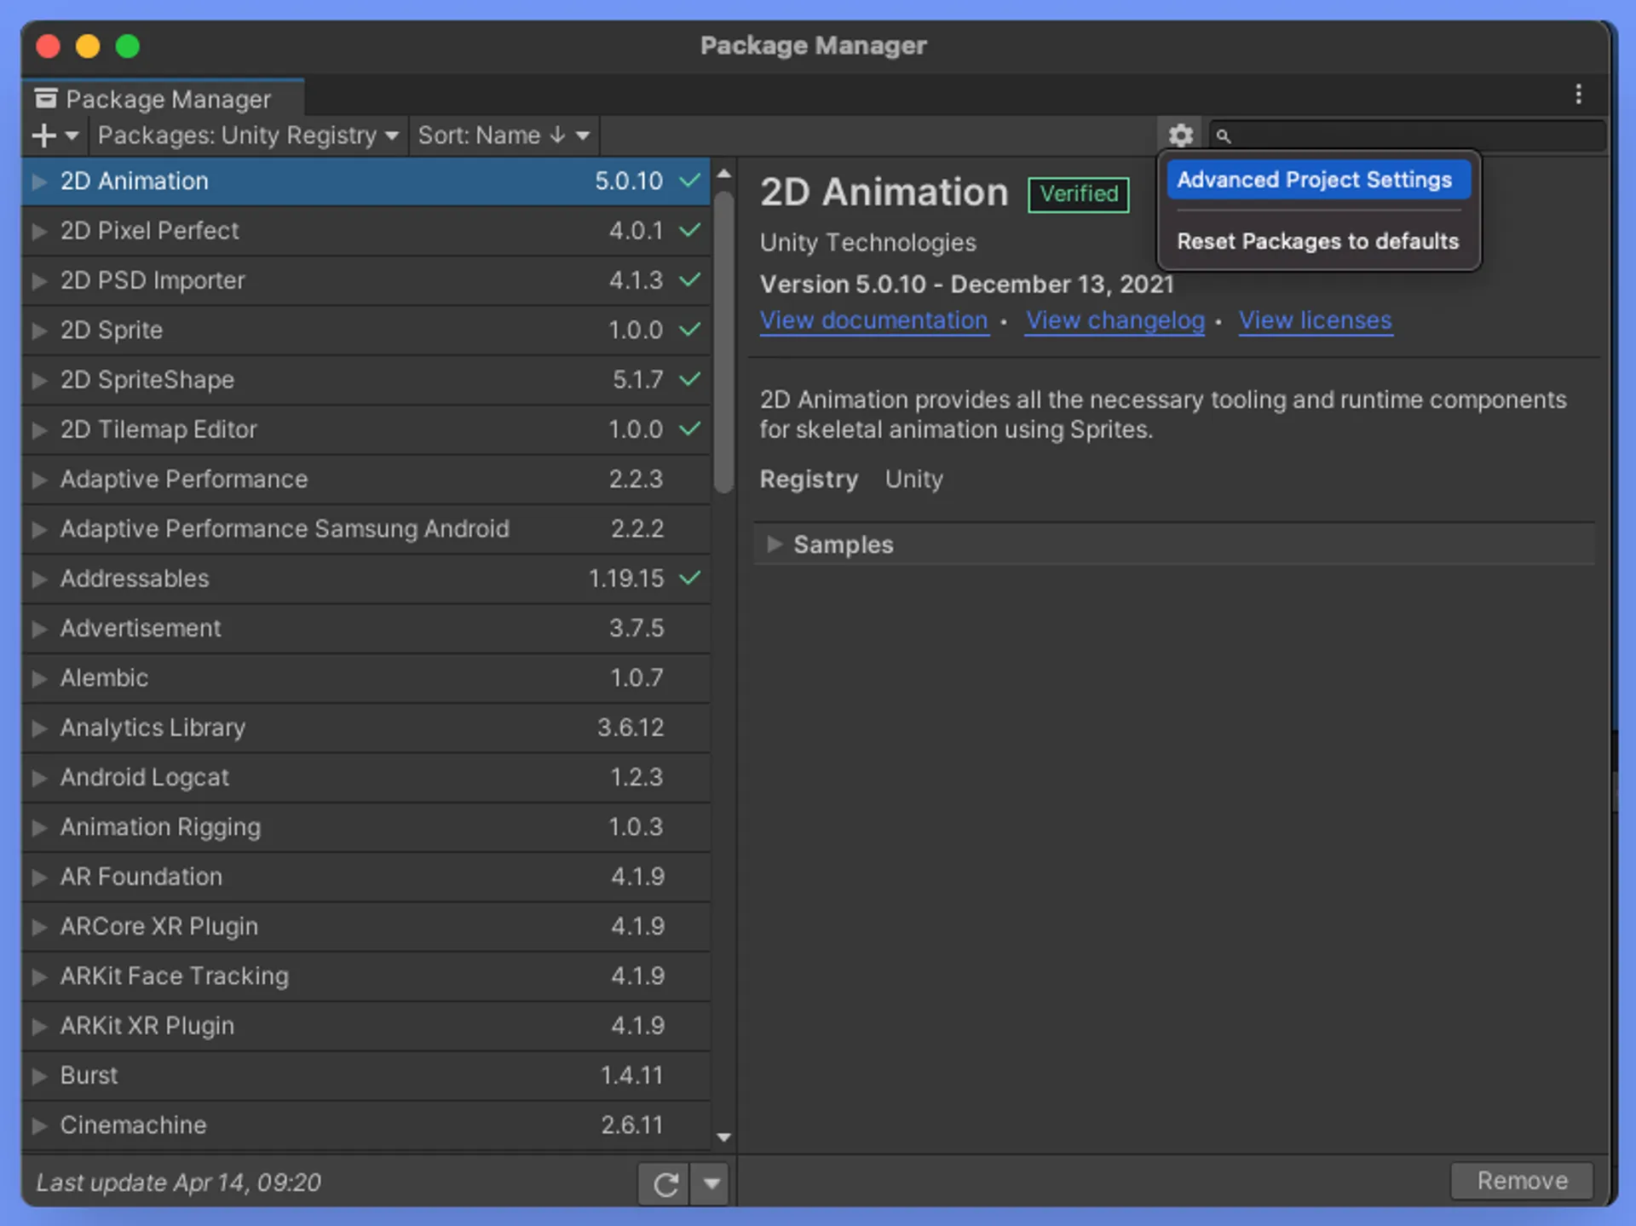Select the Burst package

(x=366, y=1076)
